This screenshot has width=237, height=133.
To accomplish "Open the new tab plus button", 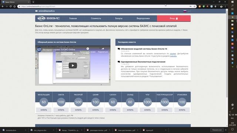I will point(33,2).
